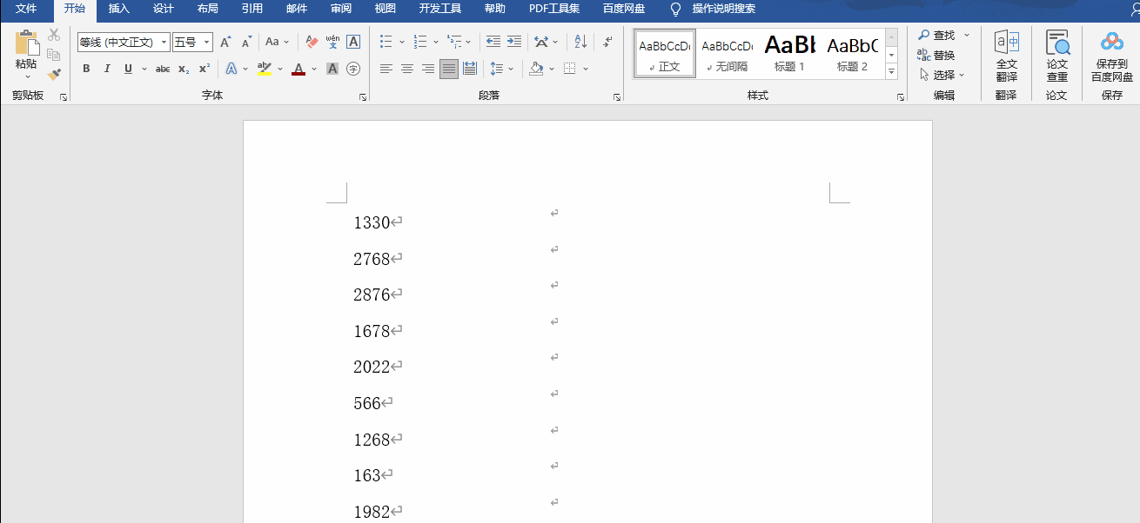Viewport: 1140px width, 523px height.
Task: Click the Center alignment icon
Action: point(407,69)
